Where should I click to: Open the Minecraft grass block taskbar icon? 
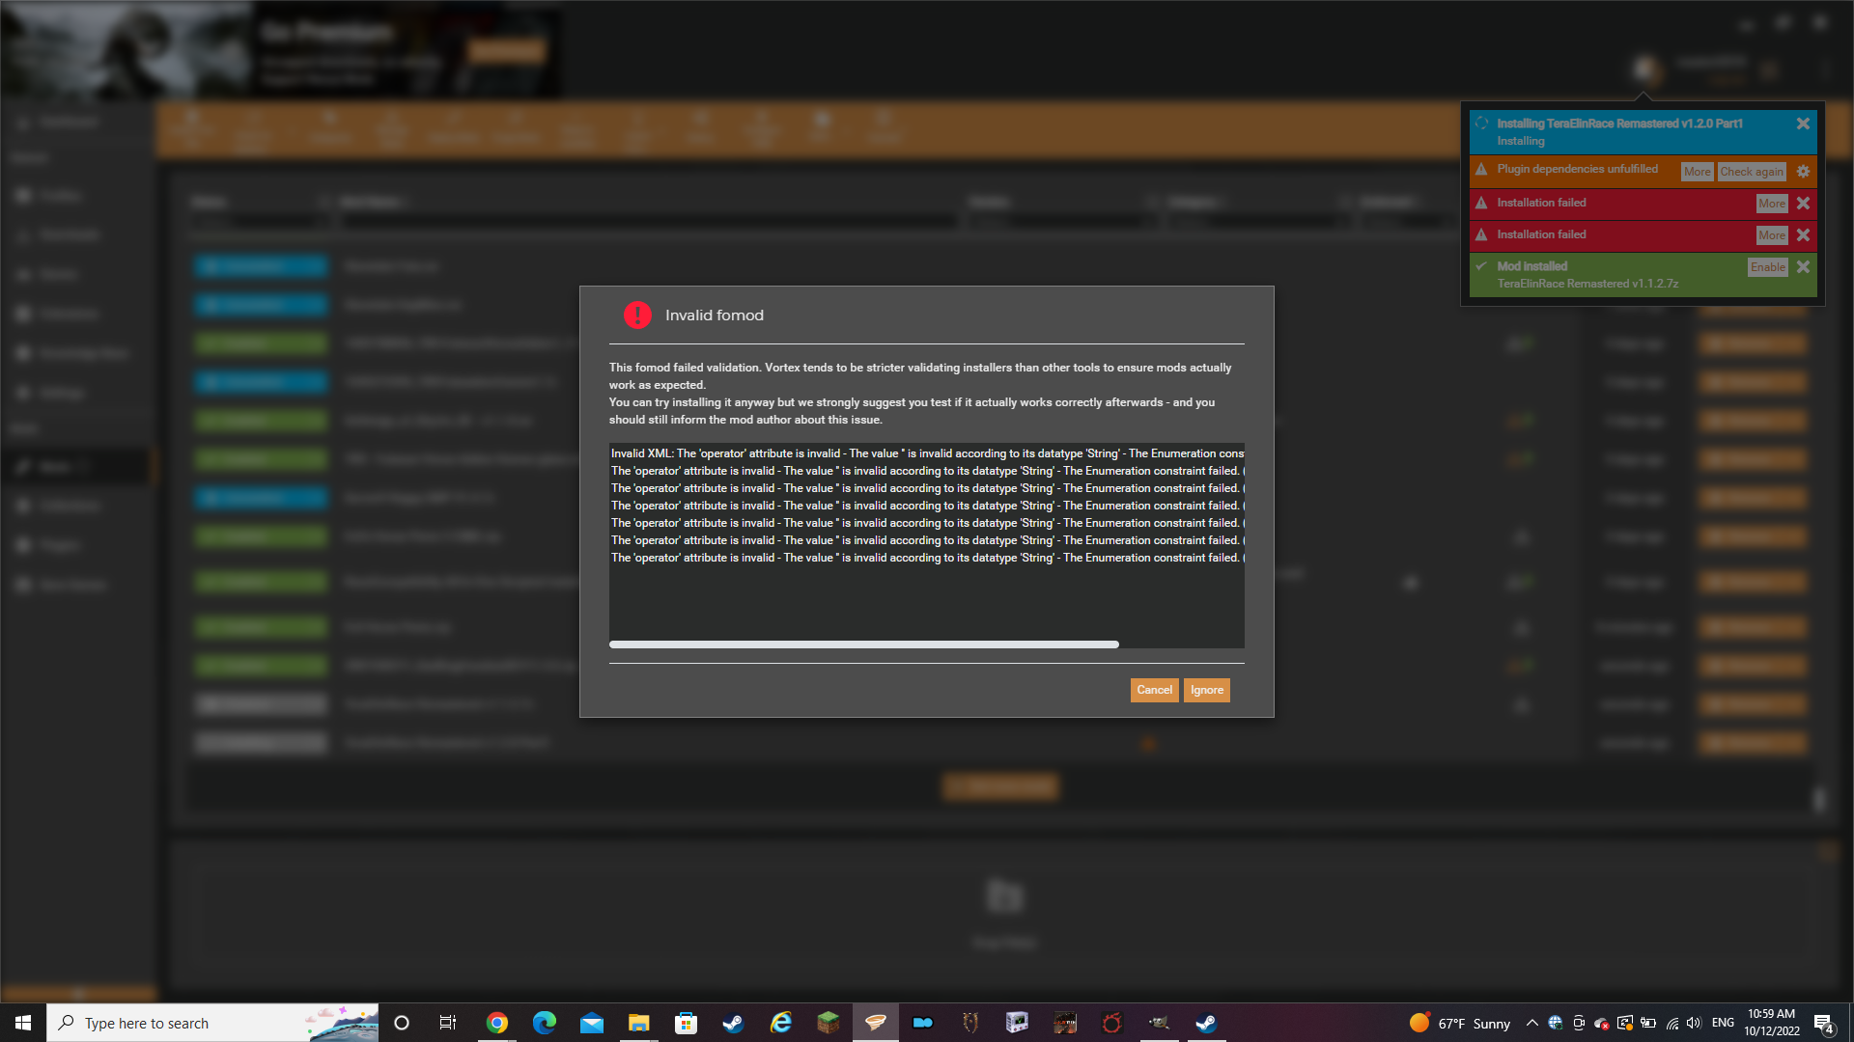[829, 1023]
